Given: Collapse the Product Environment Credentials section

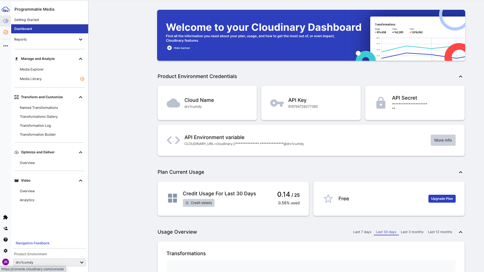Looking at the screenshot, I should click(461, 77).
